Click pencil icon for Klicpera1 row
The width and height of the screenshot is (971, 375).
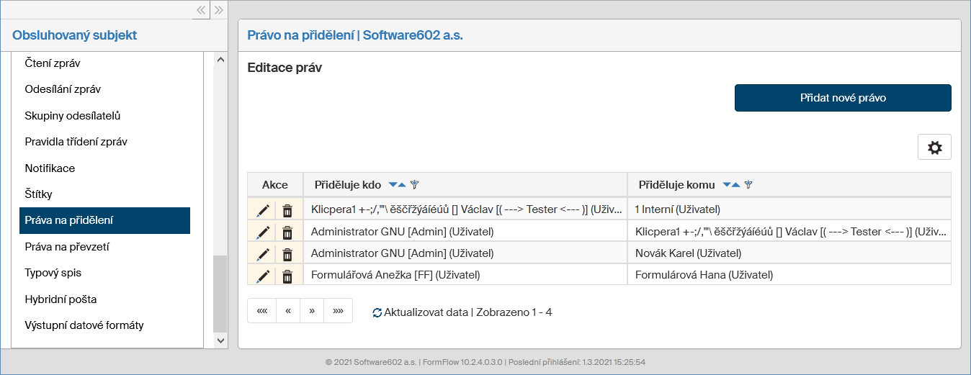(263, 210)
